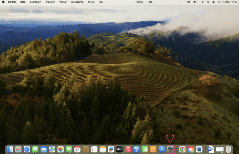Open Finder in the dock
The height and width of the screenshot is (154, 239).
coord(10,149)
